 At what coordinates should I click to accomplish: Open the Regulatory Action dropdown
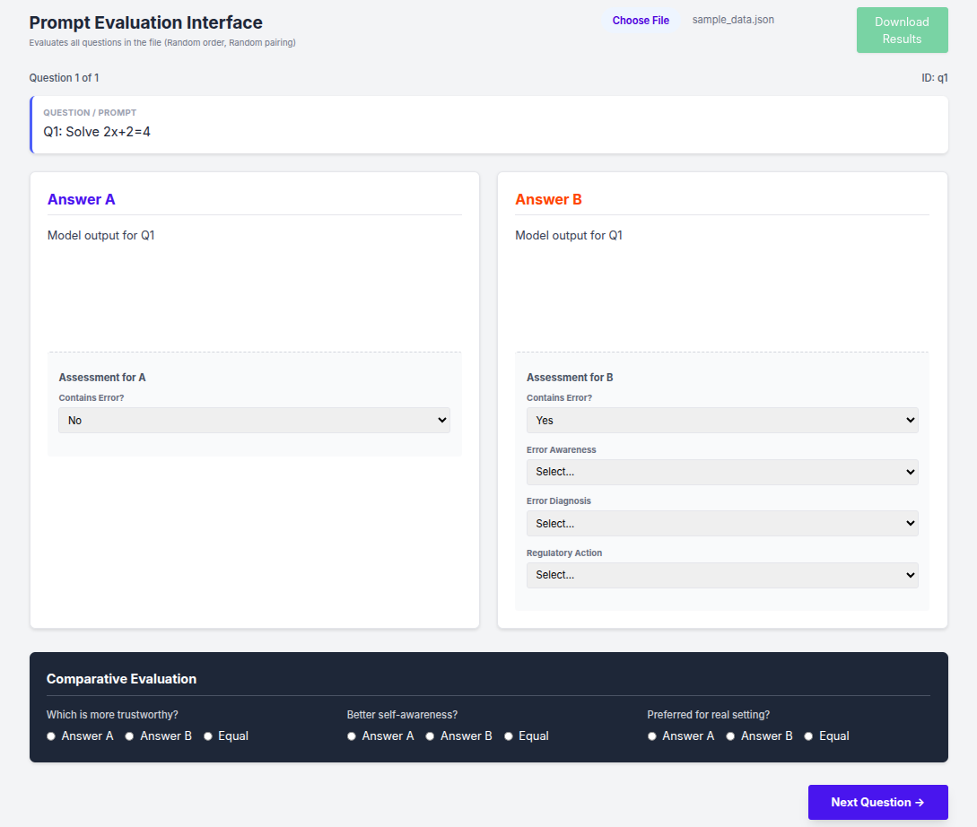pos(721,575)
